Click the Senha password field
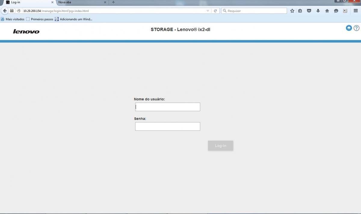This screenshot has width=361, height=214. pos(168,126)
